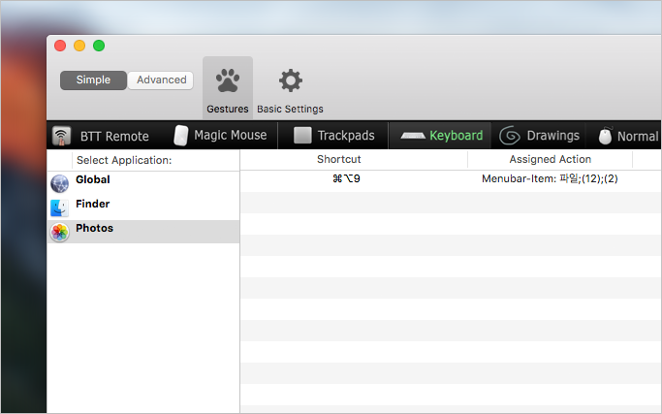
Task: Click the Gestures label text
Action: click(x=228, y=109)
